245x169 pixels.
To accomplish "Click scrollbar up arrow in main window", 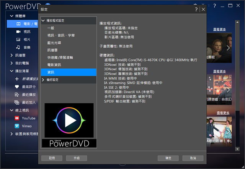I will click(x=237, y=22).
